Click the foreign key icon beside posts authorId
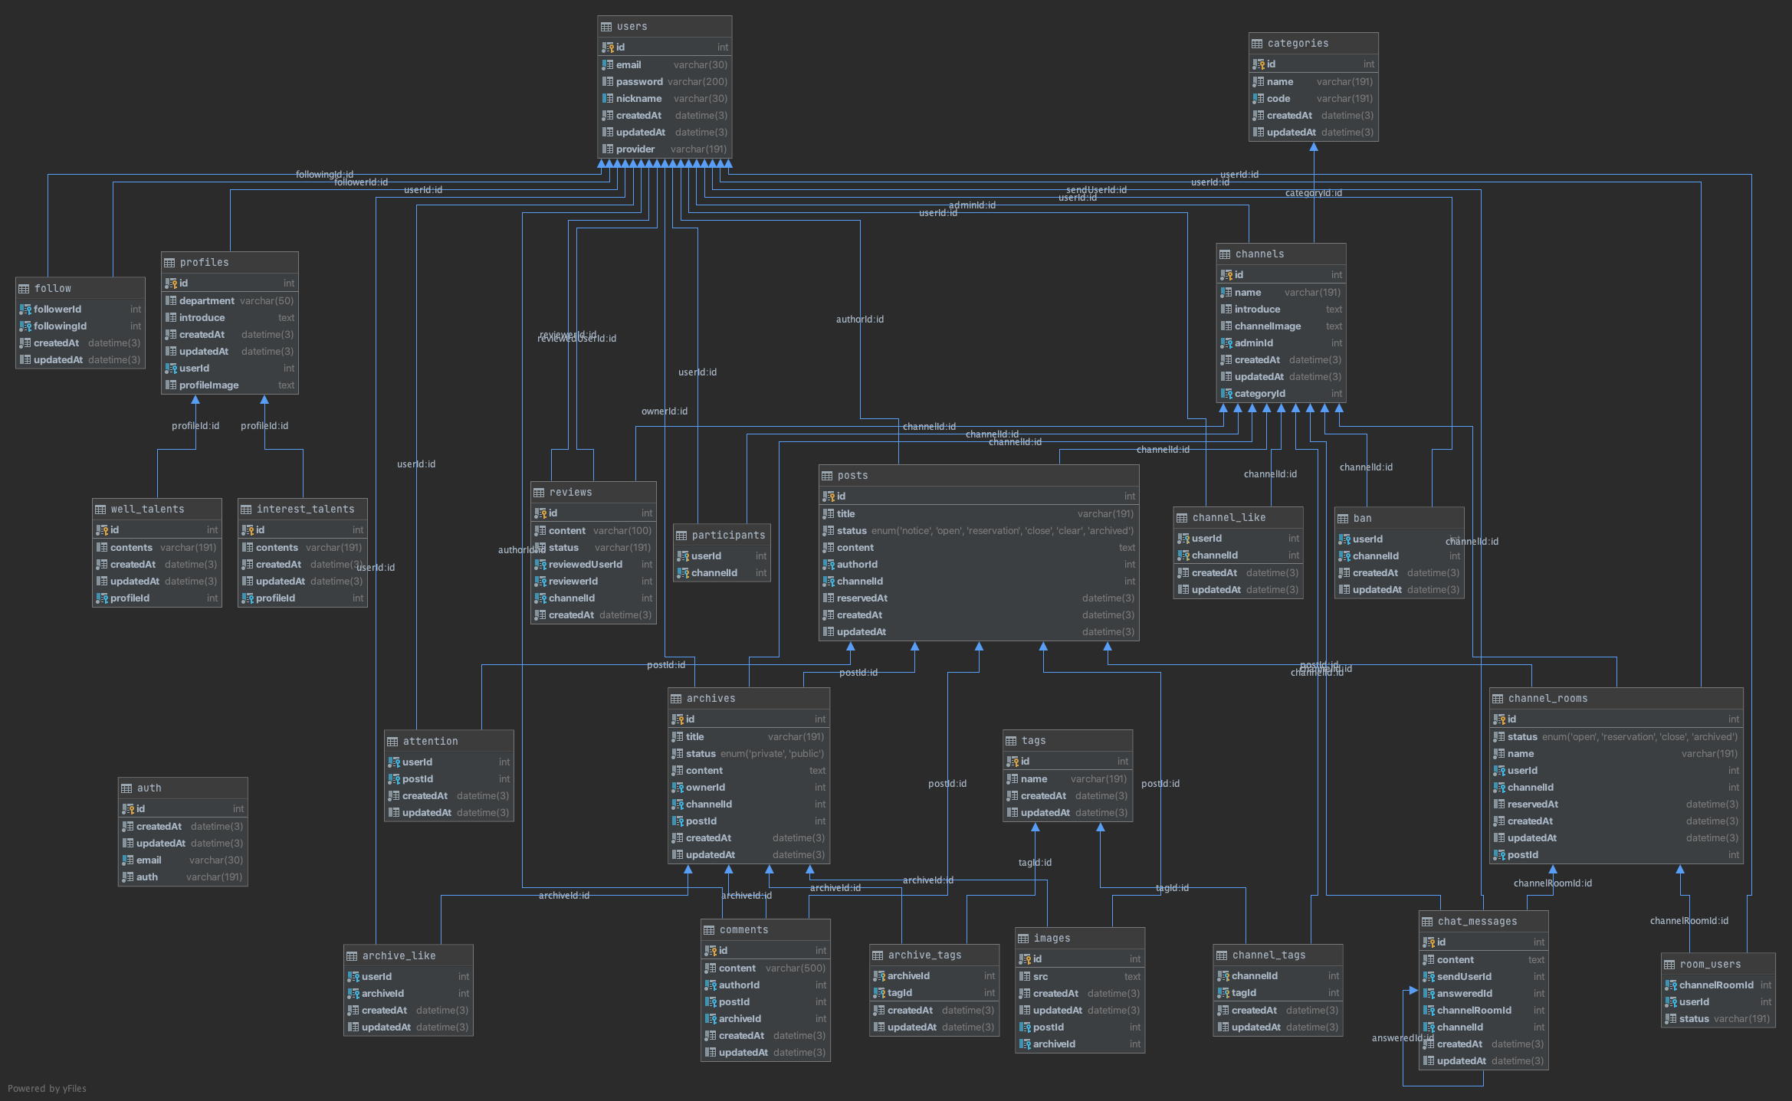1792x1101 pixels. [x=829, y=565]
